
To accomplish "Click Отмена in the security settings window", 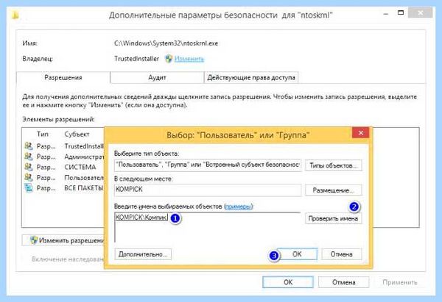I will pos(343,282).
